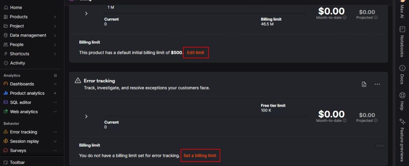Show Projected info tooltip in top product card
The height and width of the screenshot is (166, 409).
click(375, 18)
